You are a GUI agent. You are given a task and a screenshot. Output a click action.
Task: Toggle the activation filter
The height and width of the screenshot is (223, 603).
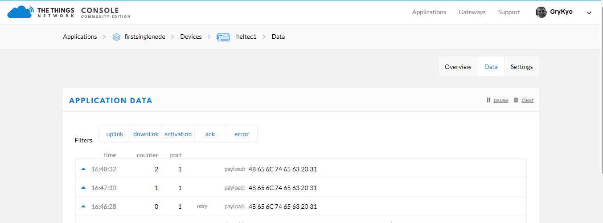tap(178, 134)
